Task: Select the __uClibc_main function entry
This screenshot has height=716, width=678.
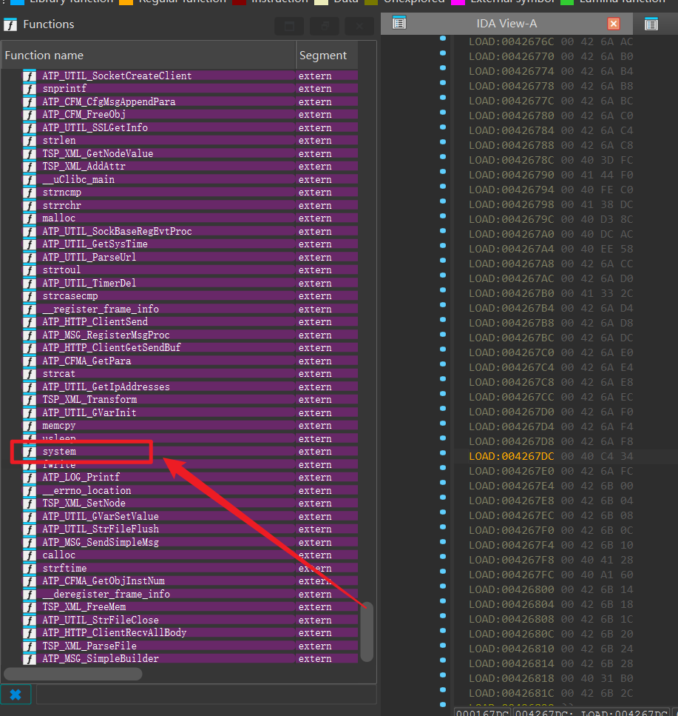Action: (x=78, y=179)
